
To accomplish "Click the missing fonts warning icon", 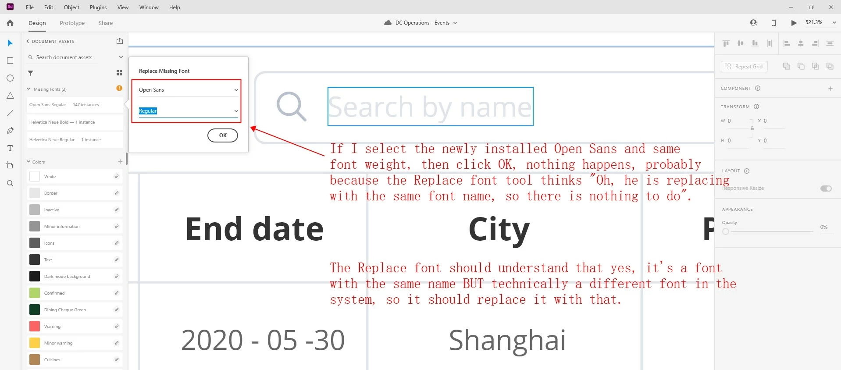I will point(119,88).
